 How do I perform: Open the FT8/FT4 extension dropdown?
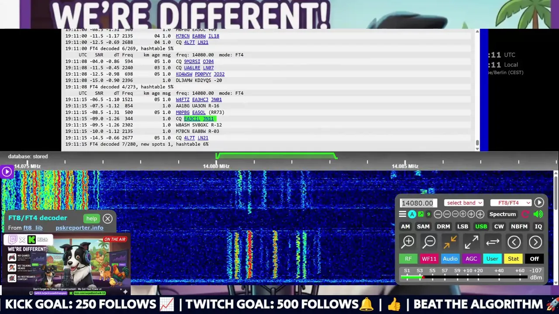(x=511, y=203)
